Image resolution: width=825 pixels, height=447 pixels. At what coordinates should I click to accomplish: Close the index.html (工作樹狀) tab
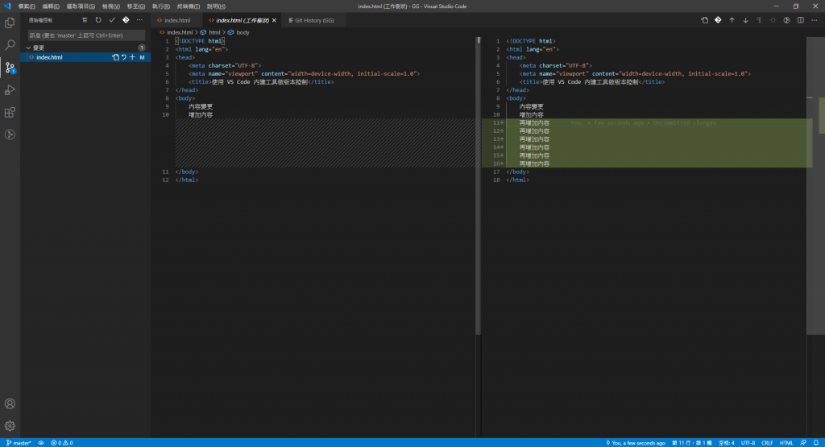[274, 20]
